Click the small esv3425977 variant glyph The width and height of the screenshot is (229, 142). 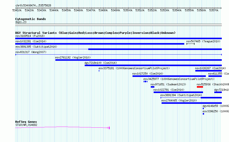coord(145,82)
